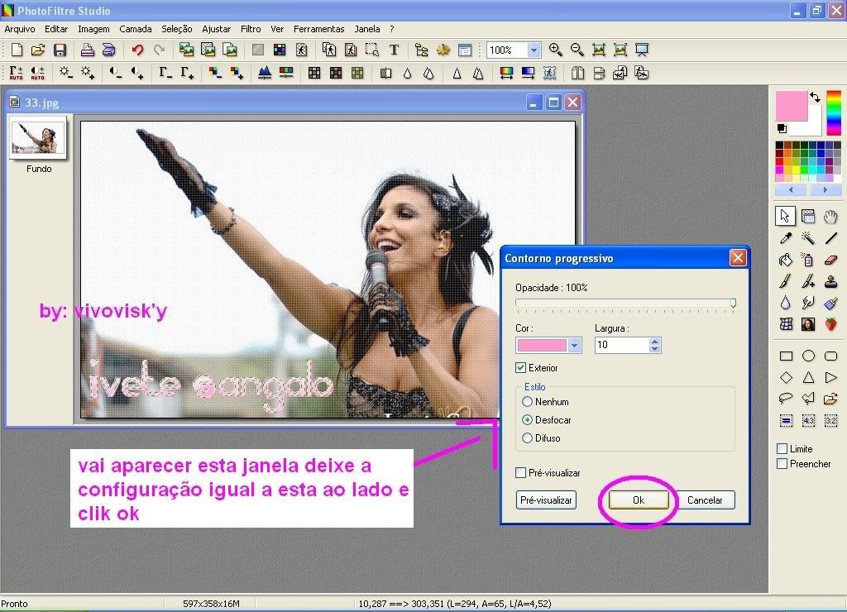Select the Magic Wand tool
Image resolution: width=847 pixels, height=612 pixels.
coord(808,238)
